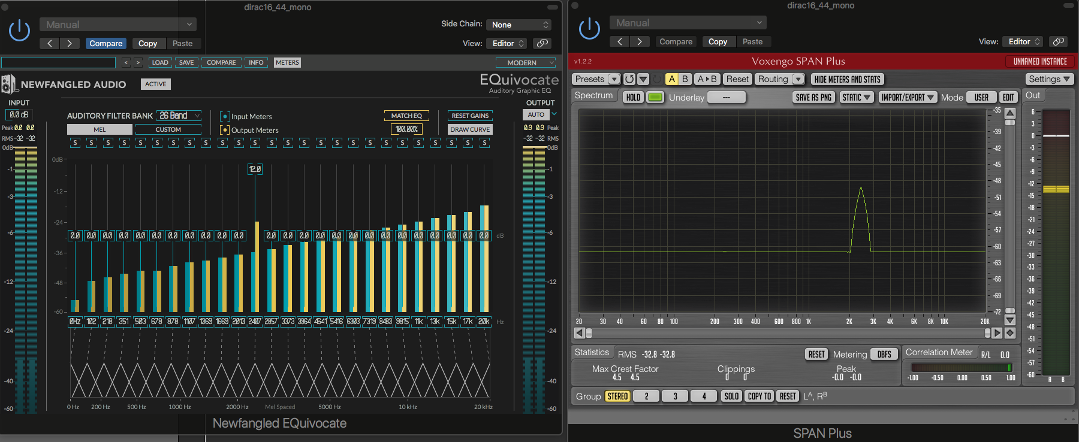Go to next preset in SPAN Plus host bar
The width and height of the screenshot is (1079, 442).
coord(640,41)
